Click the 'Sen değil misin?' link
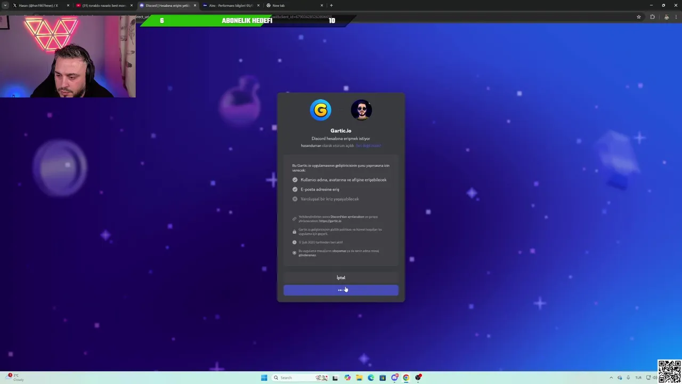The width and height of the screenshot is (682, 384). (x=368, y=146)
